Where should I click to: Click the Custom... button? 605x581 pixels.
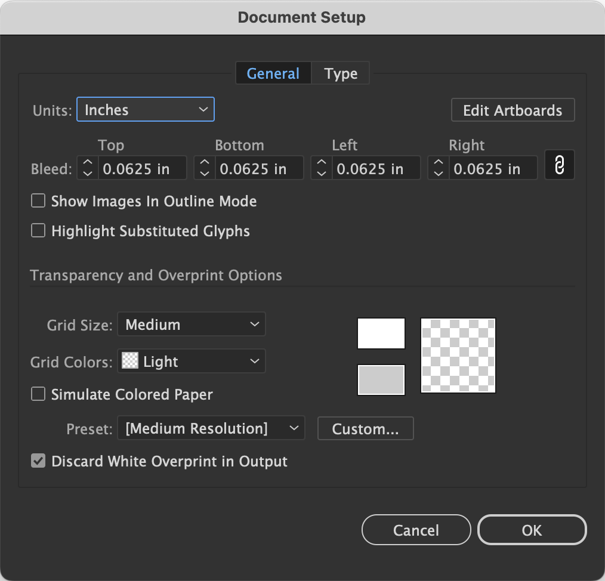[365, 428]
